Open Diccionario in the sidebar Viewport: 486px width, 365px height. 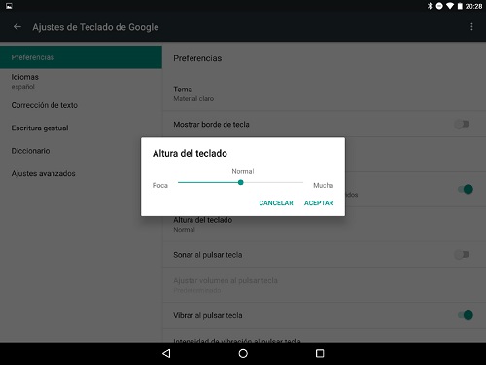point(81,151)
